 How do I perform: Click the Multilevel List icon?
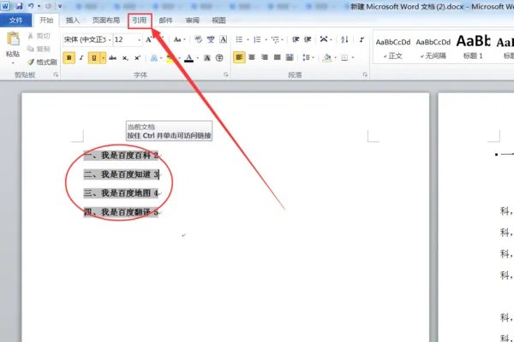point(275,39)
